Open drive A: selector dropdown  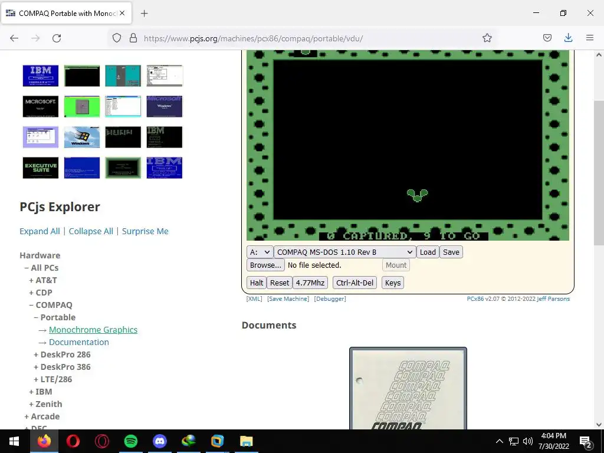[260, 252]
